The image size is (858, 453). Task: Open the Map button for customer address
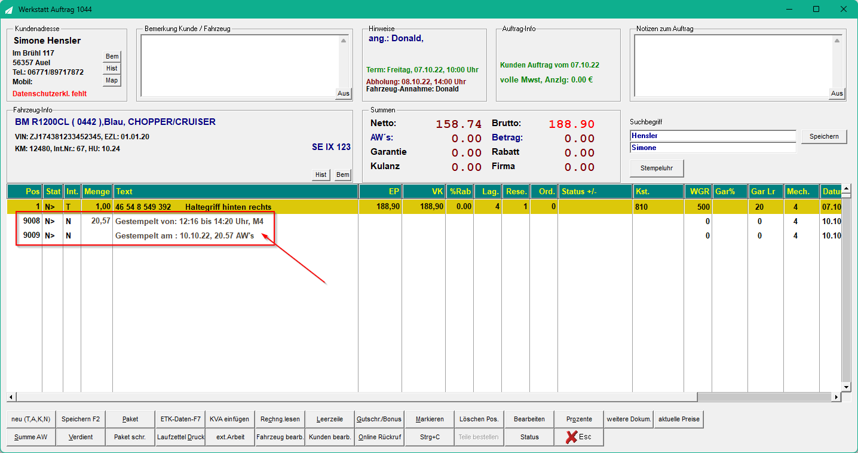(x=112, y=80)
